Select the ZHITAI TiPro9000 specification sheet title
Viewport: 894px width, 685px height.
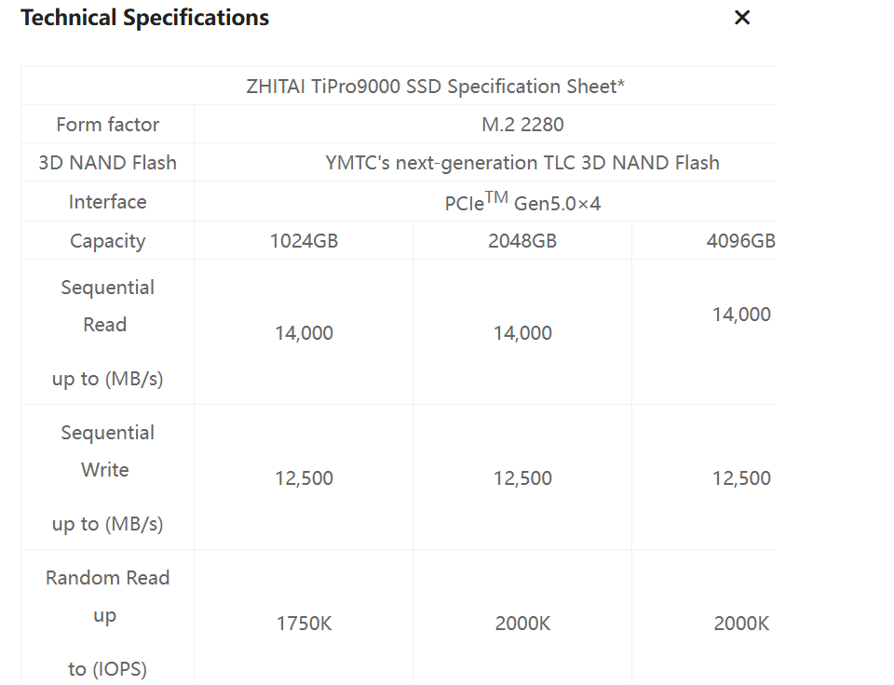pyautogui.click(x=435, y=87)
